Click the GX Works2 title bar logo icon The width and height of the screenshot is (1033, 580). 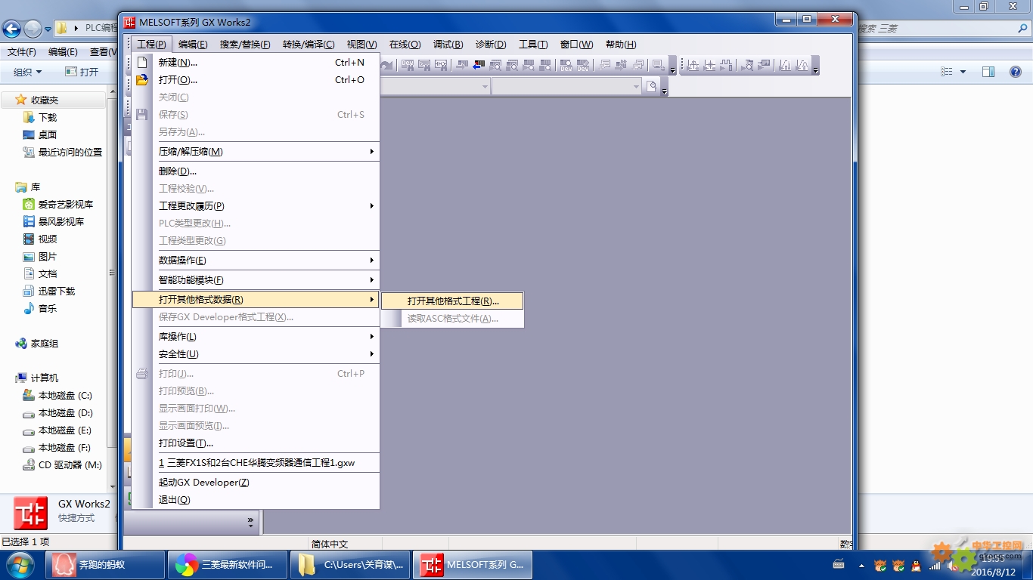tap(129, 22)
